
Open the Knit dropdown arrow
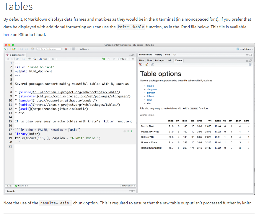tap(49, 59)
